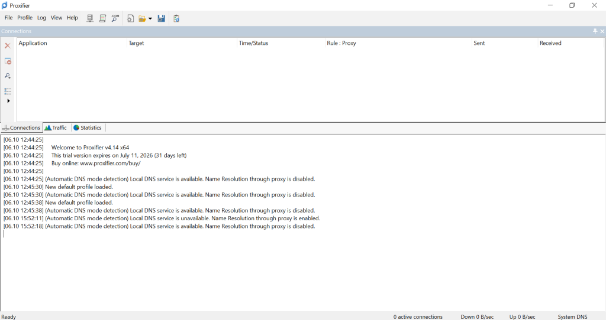Click '0 active connections' in status bar
This screenshot has width=606, height=320.
[418, 316]
